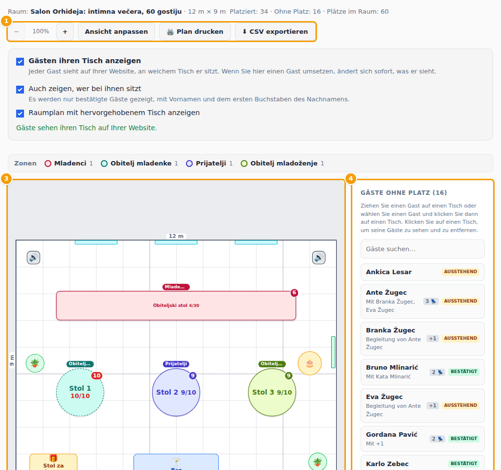Select the Eva Žugec guest card
This screenshot has width=501, height=470.
pyautogui.click(x=422, y=405)
